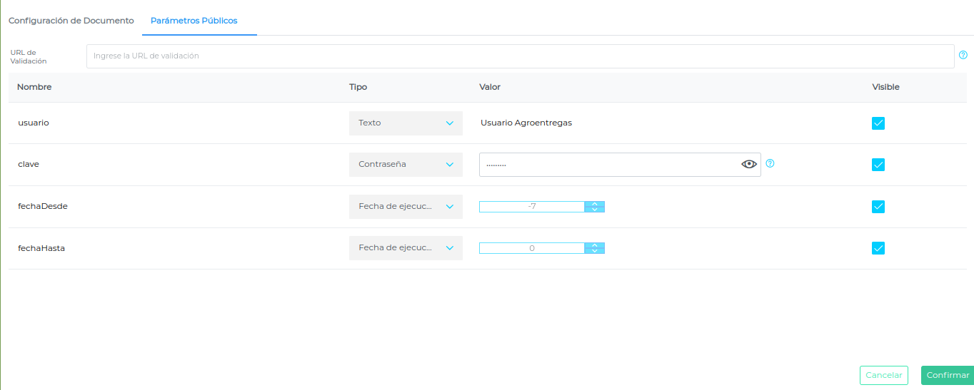Uncheck Visible checkbox for clave
Screen dimensions: 974x390
point(878,165)
